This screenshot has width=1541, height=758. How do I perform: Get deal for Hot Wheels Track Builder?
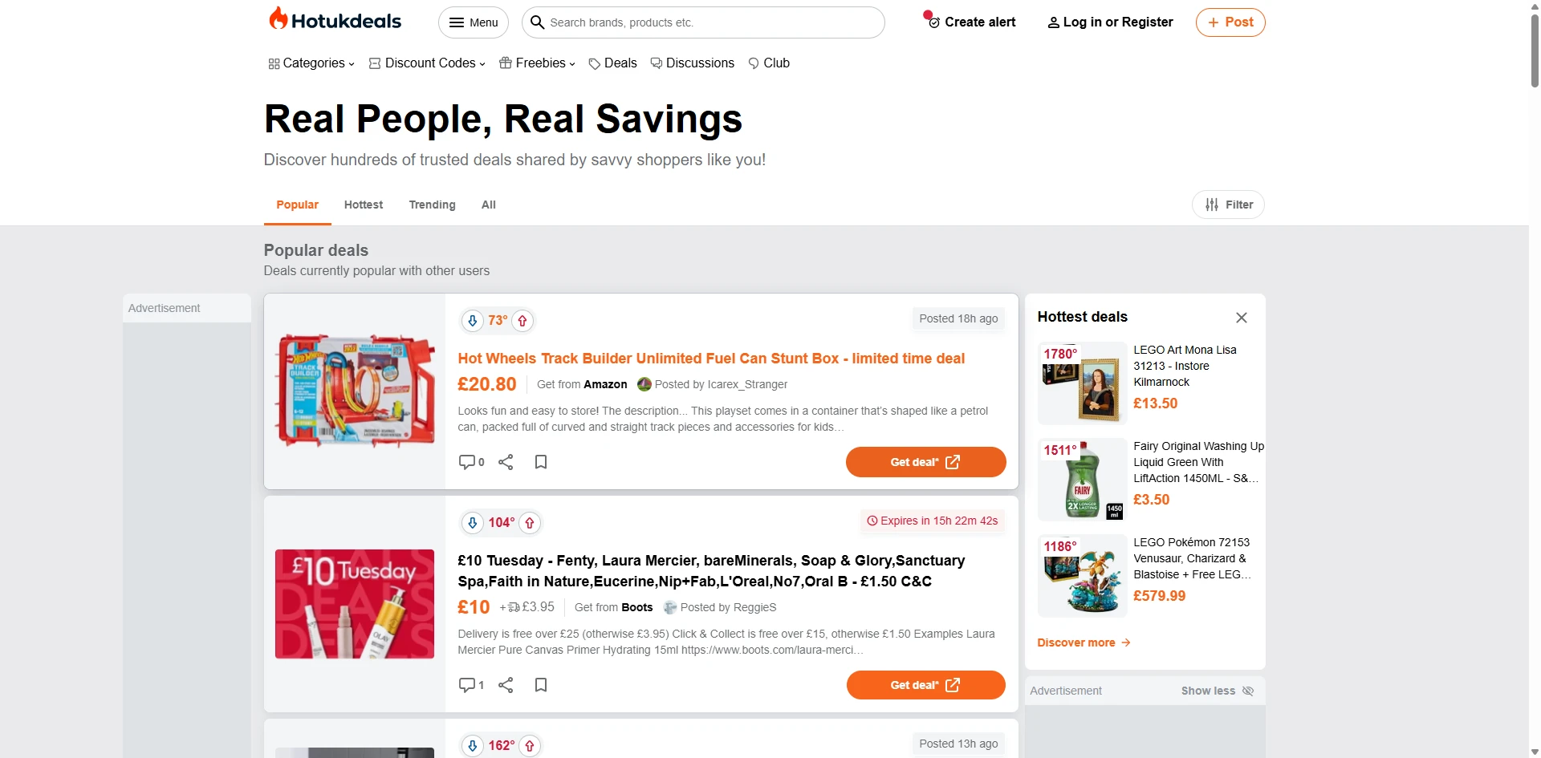pyautogui.click(x=925, y=462)
